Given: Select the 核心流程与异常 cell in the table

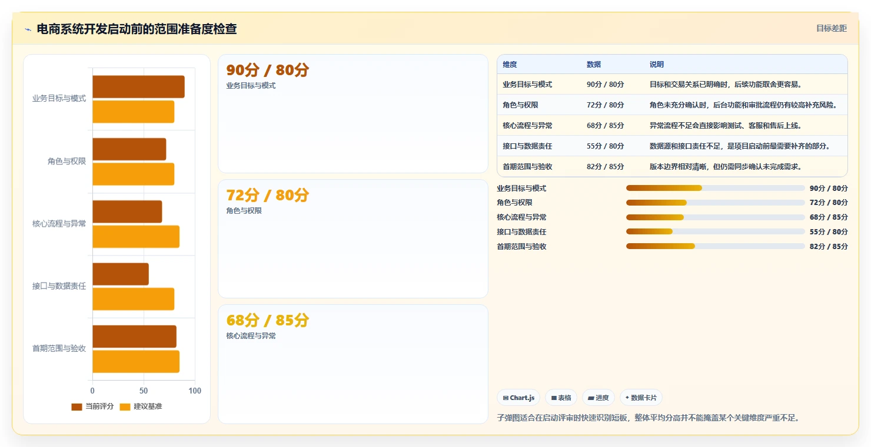Looking at the screenshot, I should (x=527, y=126).
